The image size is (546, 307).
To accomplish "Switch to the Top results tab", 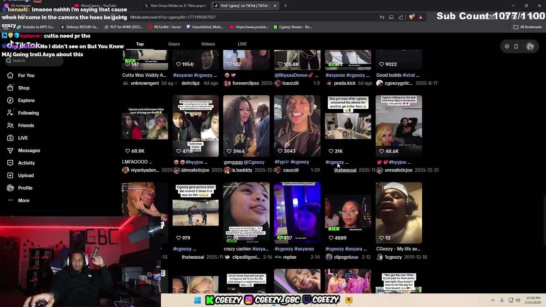I will point(140,44).
